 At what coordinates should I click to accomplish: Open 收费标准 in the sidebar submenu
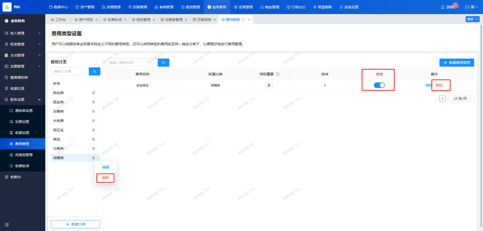pyautogui.click(x=23, y=166)
